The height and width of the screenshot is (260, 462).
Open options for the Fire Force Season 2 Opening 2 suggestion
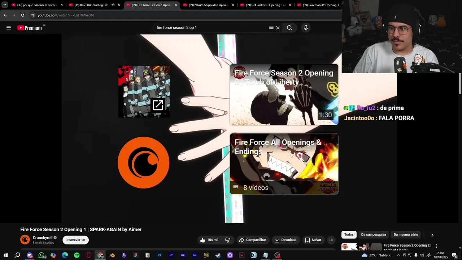(x=436, y=246)
